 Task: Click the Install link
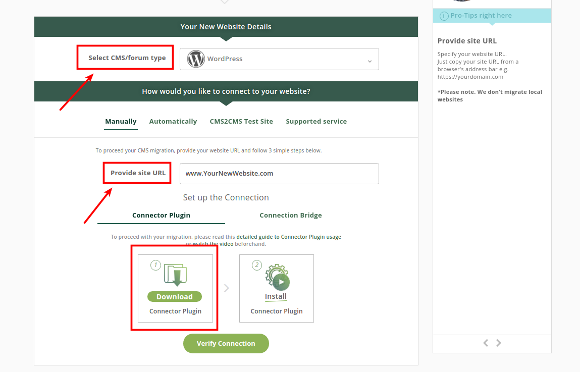pyautogui.click(x=276, y=296)
